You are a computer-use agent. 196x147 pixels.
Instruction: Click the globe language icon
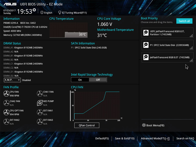[42, 13]
